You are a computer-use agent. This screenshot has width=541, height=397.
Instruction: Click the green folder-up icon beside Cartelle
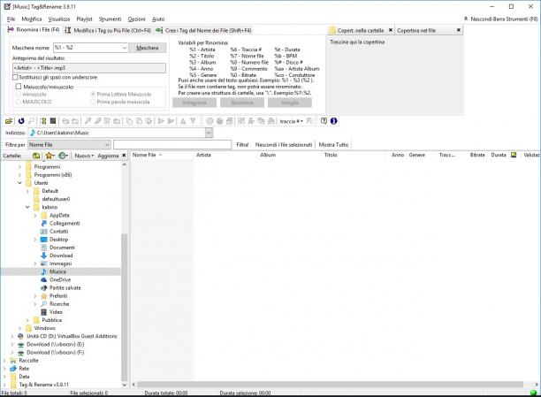click(x=36, y=156)
